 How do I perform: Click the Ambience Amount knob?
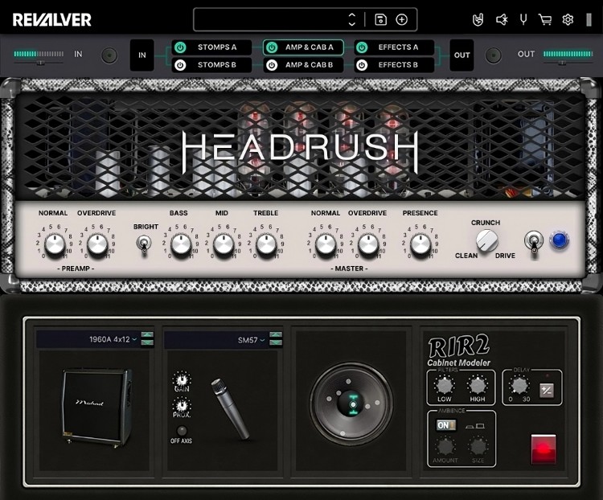pyautogui.click(x=445, y=447)
